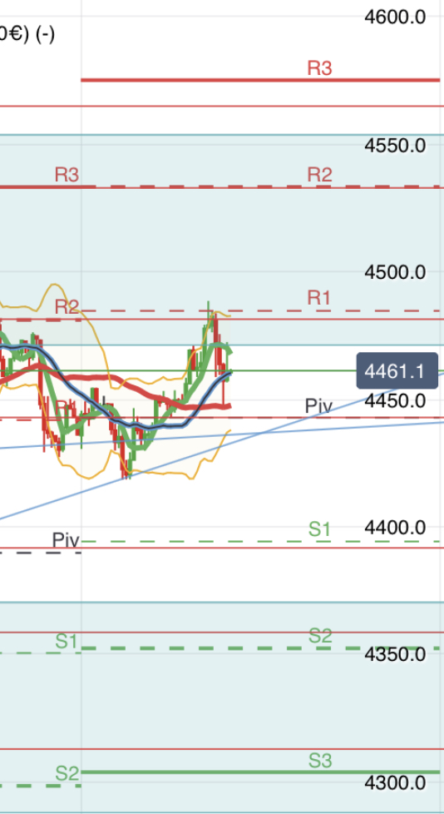The height and width of the screenshot is (814, 444).
Task: Click the S2 label just above 4350.0
Action: (320, 635)
